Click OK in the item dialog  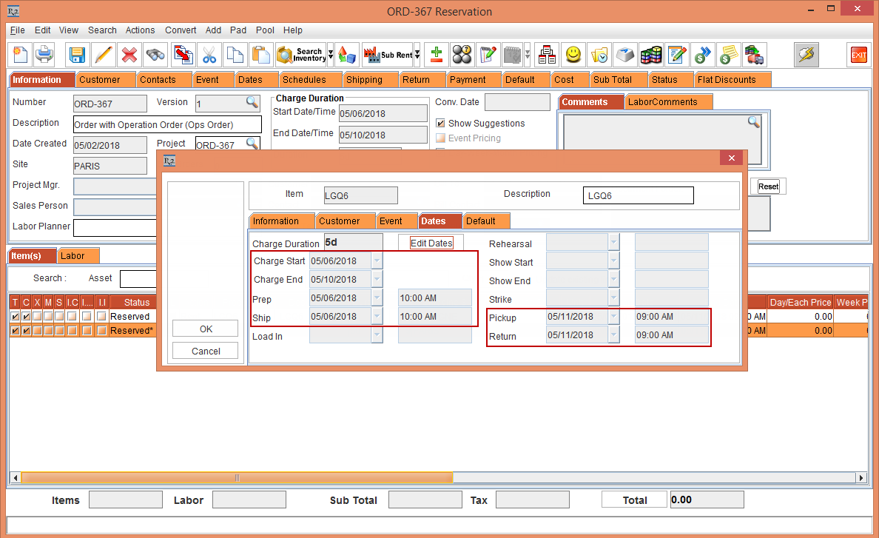pos(206,329)
